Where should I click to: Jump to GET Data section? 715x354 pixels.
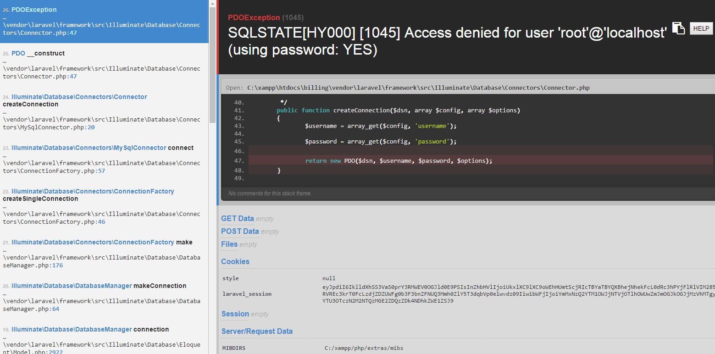237,219
